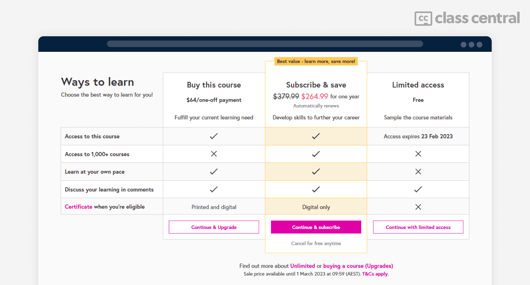Open the Certificate link
Image resolution: width=530 pixels, height=285 pixels.
tap(78, 207)
